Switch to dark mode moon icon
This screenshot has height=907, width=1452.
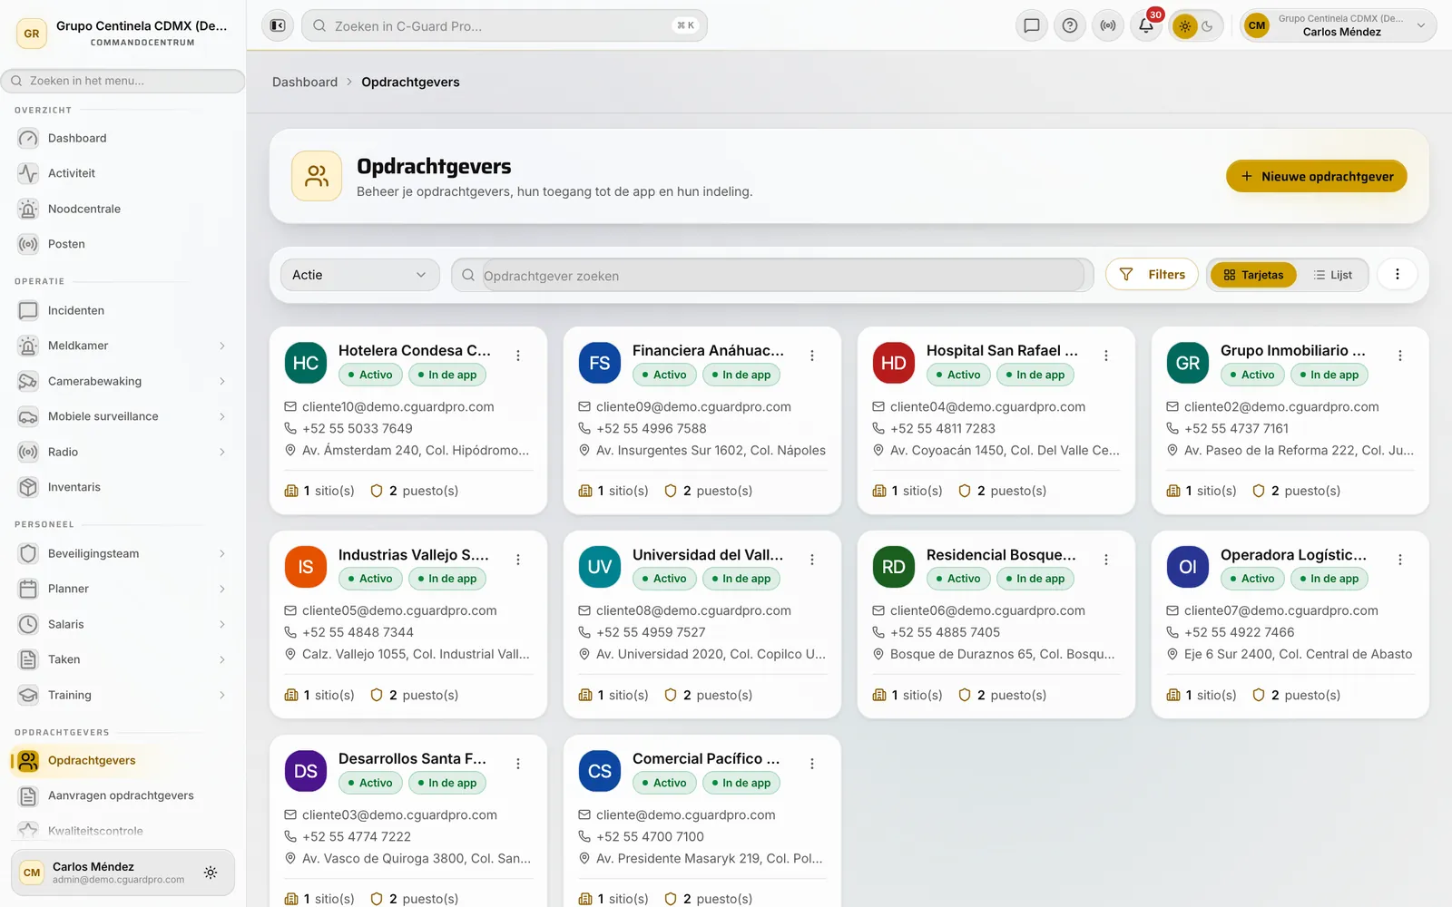tap(1208, 26)
